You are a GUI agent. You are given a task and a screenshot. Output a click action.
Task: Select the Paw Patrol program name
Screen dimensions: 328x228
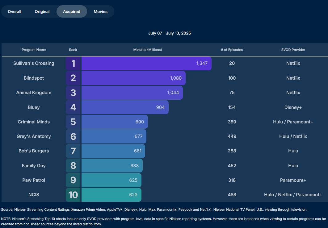point(34,180)
